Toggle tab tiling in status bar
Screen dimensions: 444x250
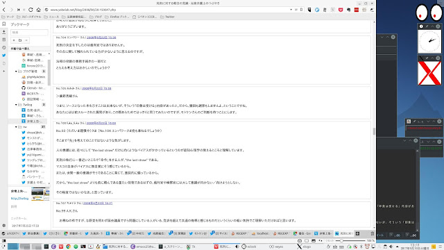click(x=307, y=241)
